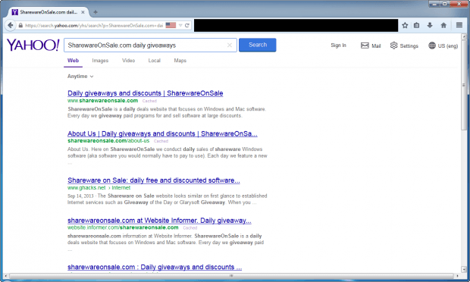This screenshot has height=282, width=470.
Task: Open the 'About Us | Daily giveaways and discounts' result
Action: pyautogui.click(x=162, y=133)
